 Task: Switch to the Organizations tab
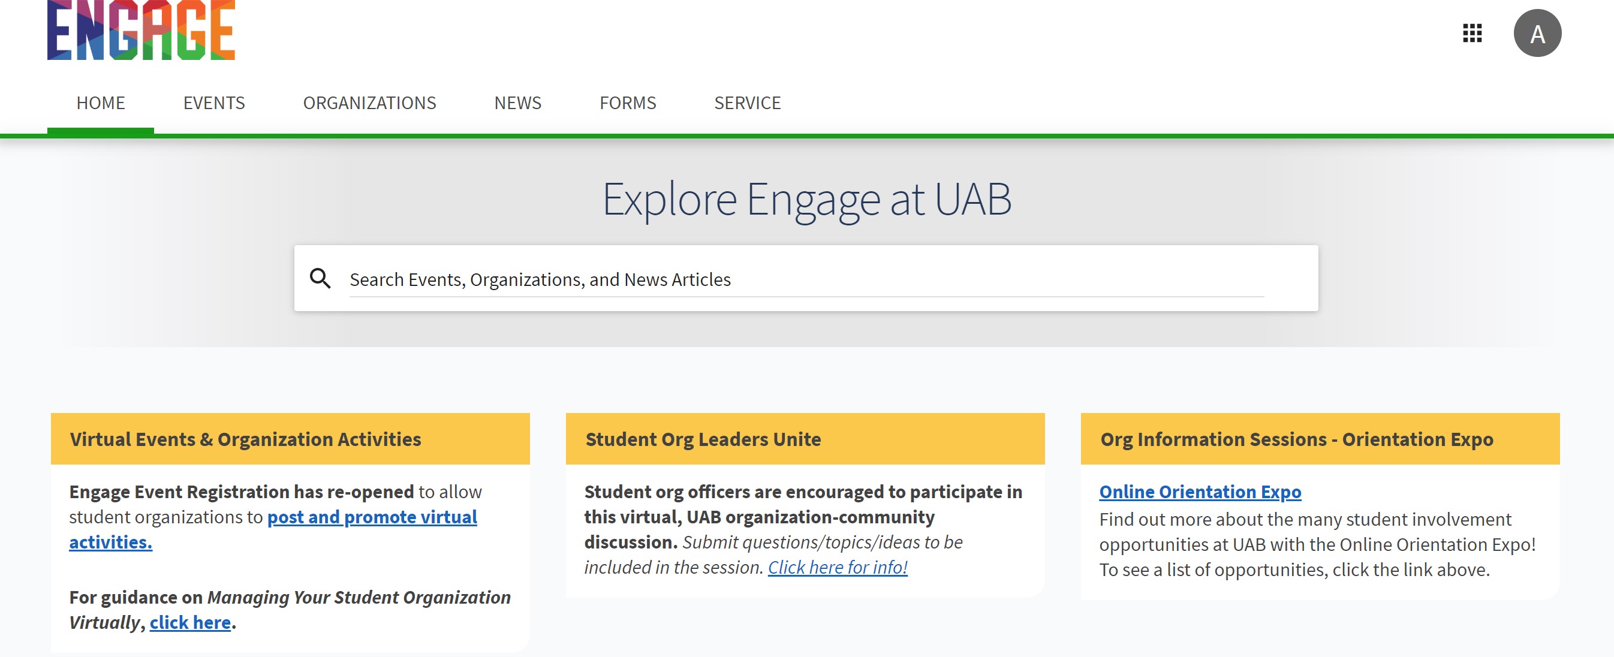tap(369, 103)
